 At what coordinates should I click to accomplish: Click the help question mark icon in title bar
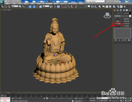tap(117, 1)
